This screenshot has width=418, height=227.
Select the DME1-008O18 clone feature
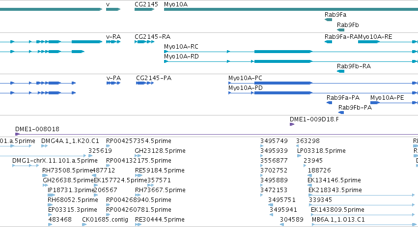coord(217,134)
